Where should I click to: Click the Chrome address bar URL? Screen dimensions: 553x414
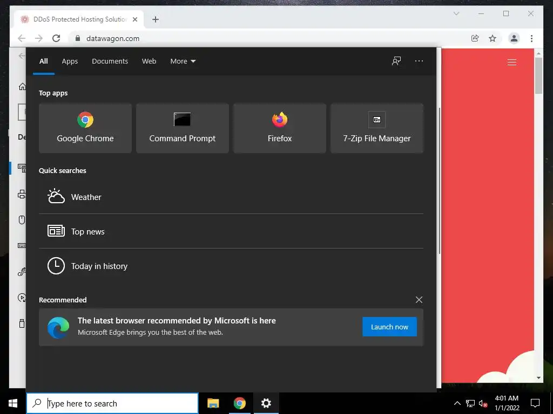tap(113, 38)
